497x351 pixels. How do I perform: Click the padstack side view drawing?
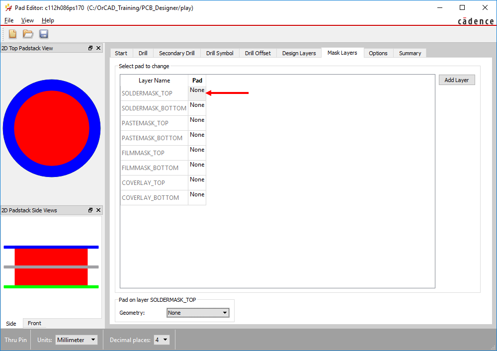51,266
